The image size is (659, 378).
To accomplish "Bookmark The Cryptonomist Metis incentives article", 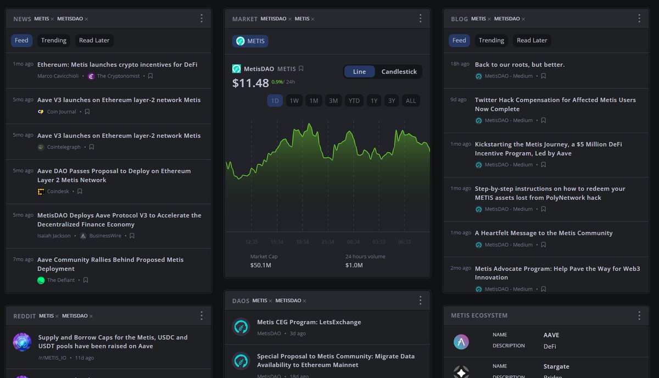I will pyautogui.click(x=150, y=76).
